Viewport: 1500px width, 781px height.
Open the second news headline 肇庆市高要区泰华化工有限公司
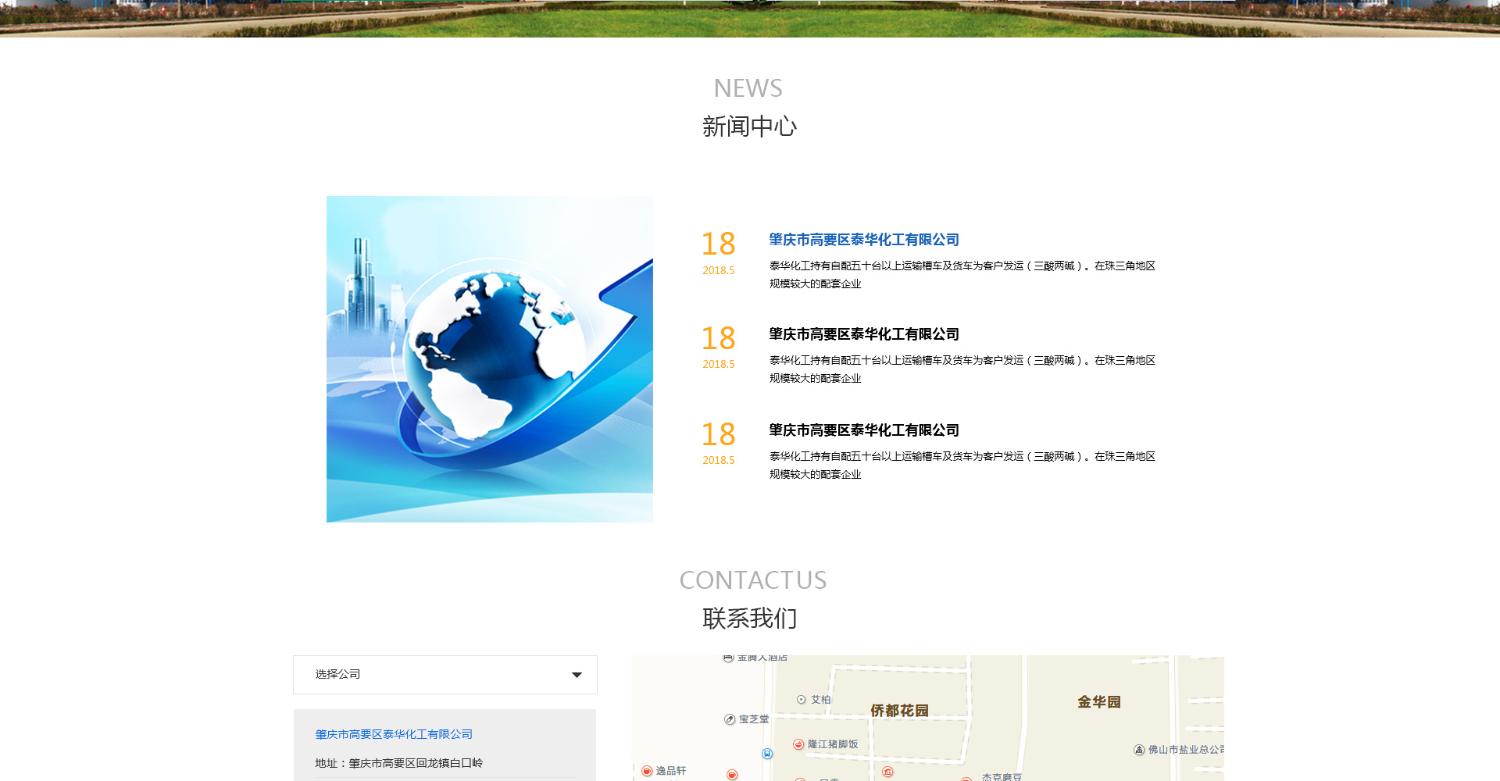click(863, 334)
